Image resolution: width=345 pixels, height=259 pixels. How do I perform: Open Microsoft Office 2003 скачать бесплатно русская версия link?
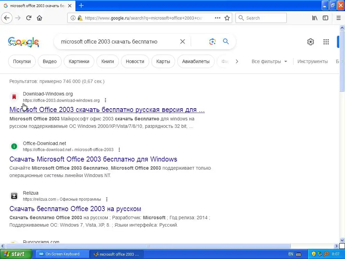107,110
